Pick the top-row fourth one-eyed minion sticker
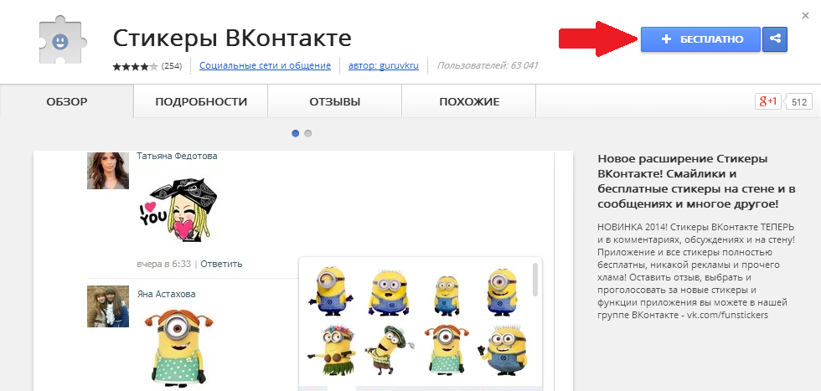The height and width of the screenshot is (391, 821). point(502,291)
